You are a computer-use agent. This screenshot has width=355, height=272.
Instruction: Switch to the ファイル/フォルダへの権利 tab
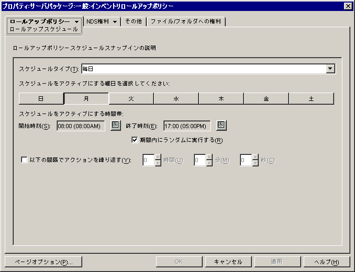pyautogui.click(x=186, y=21)
